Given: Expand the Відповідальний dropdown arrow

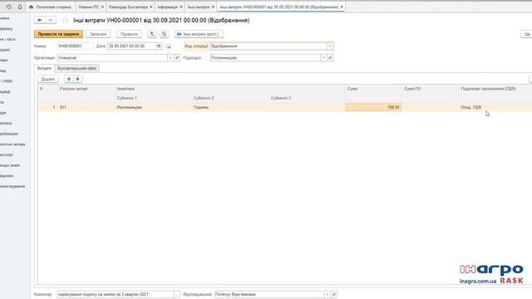Looking at the screenshot, I should pos(328,294).
